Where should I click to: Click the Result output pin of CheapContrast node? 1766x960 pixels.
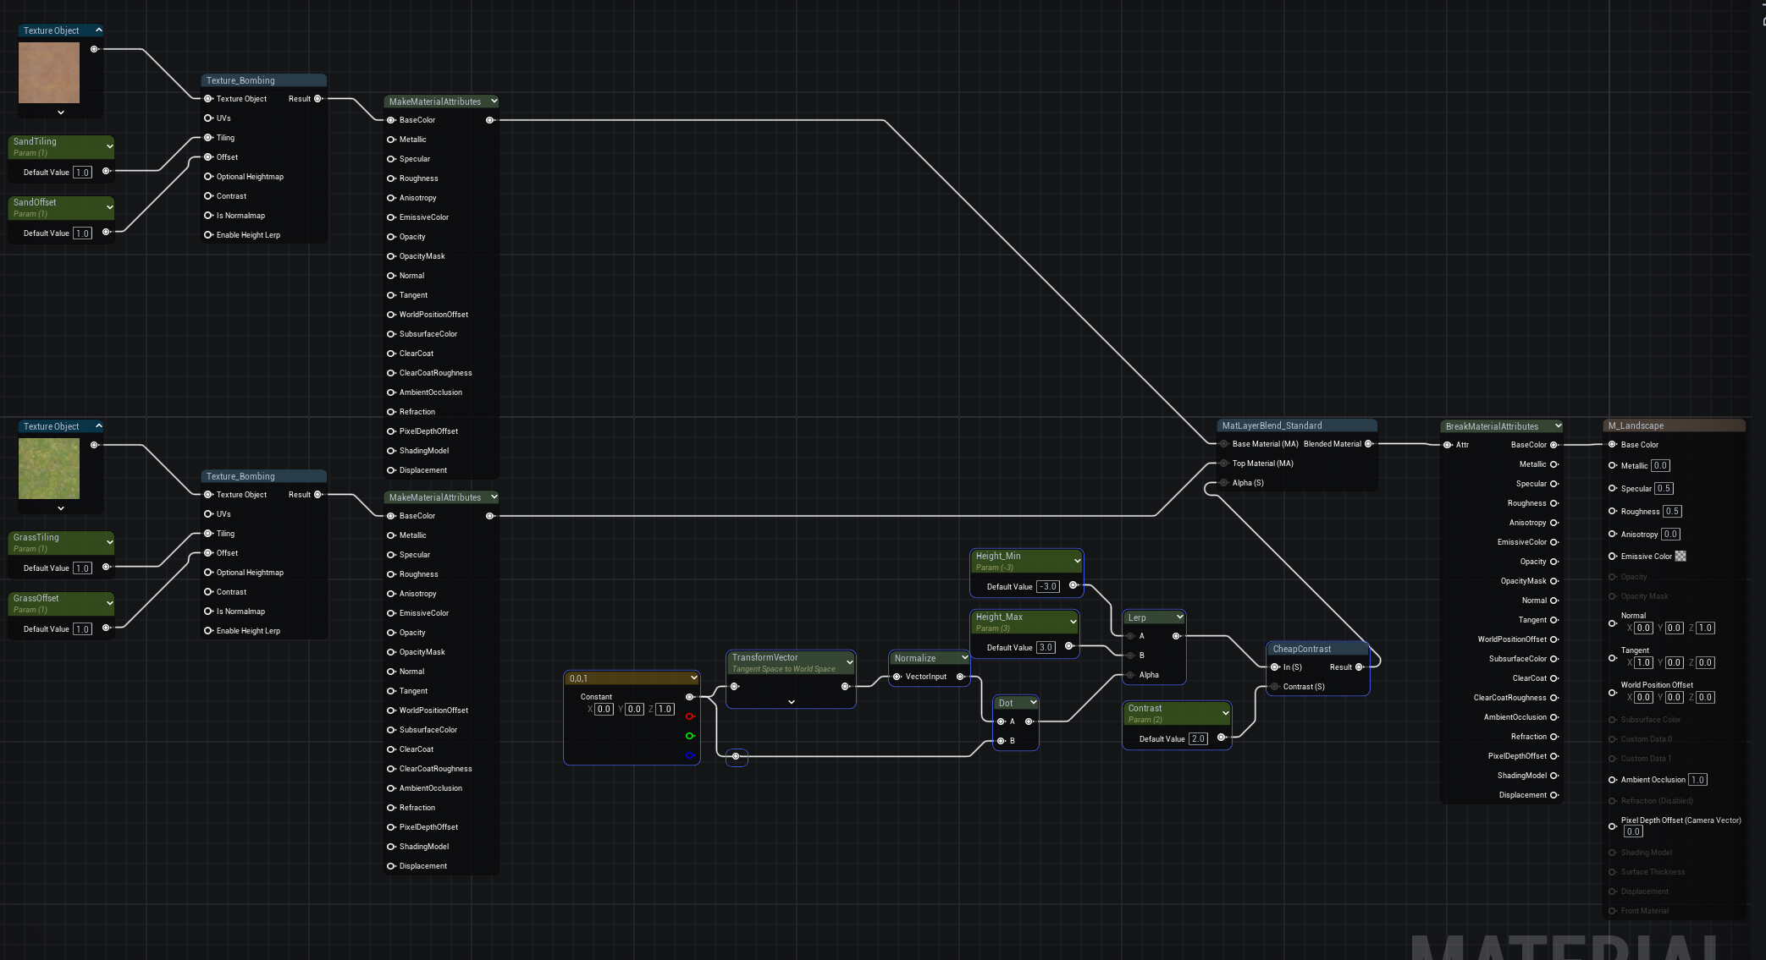(1359, 667)
